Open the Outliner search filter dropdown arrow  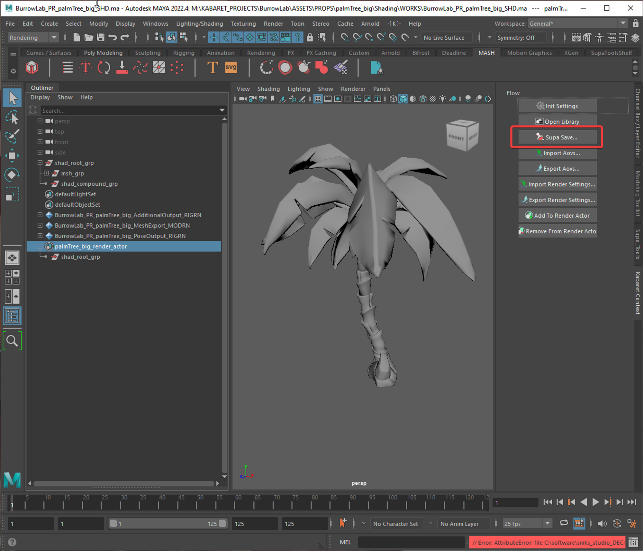[222, 110]
